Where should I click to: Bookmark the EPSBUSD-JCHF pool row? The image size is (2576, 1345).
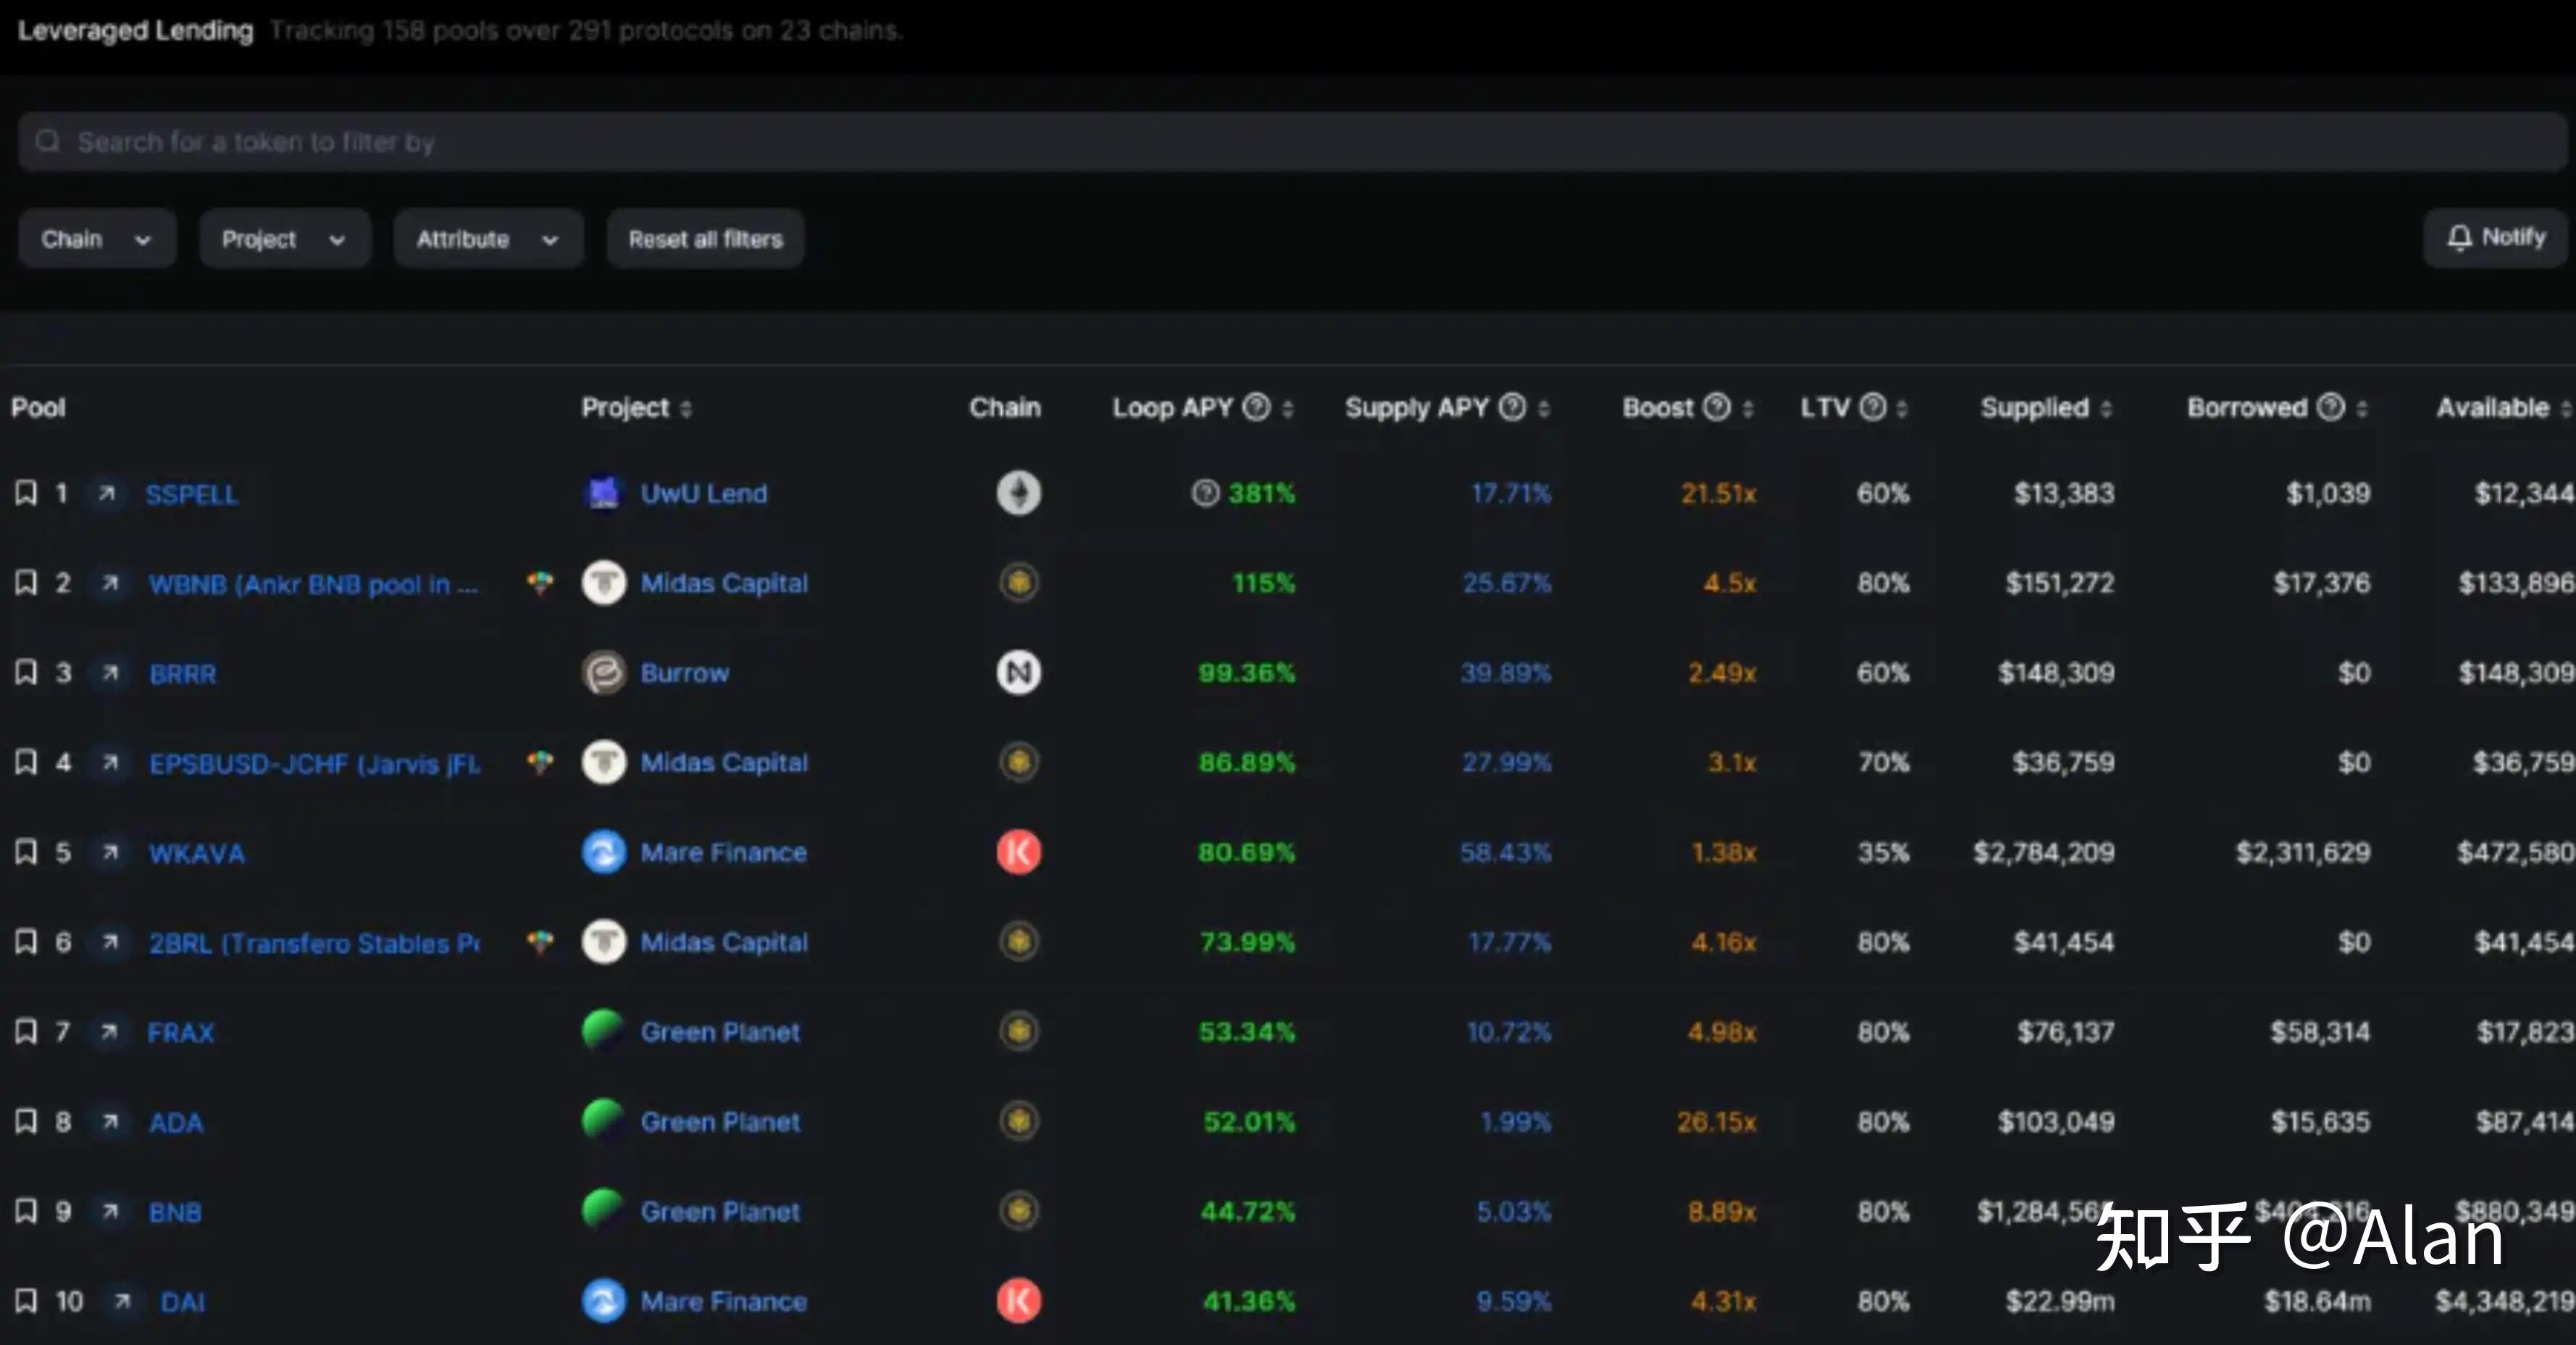tap(26, 762)
